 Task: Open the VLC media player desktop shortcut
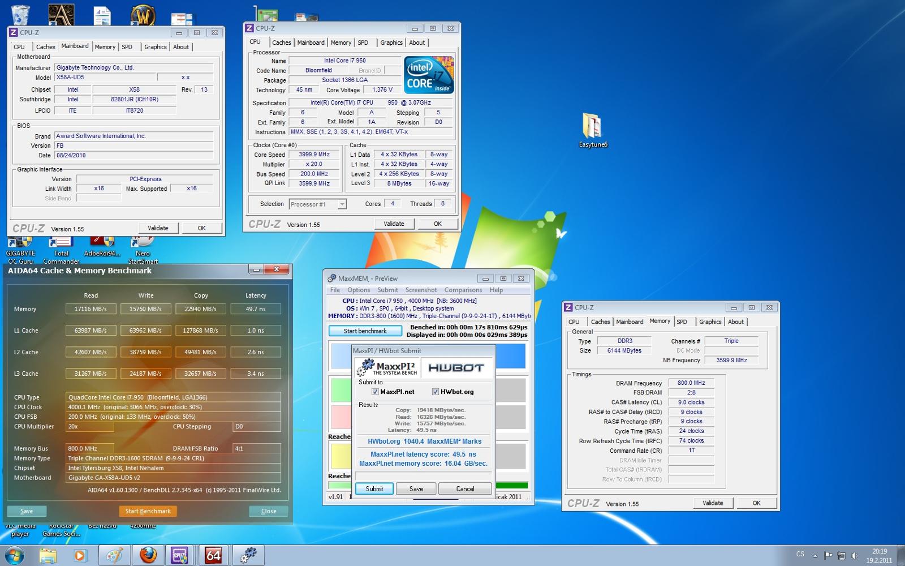point(20,530)
